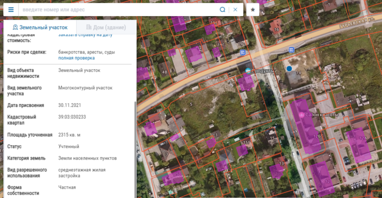Image resolution: width=382 pixels, height=198 pixels.
Task: Click the bus stop icon near plot 14
Action: pyautogui.click(x=291, y=50)
